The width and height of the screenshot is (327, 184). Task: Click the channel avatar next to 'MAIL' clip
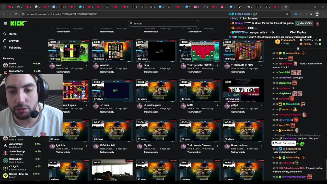183,106
